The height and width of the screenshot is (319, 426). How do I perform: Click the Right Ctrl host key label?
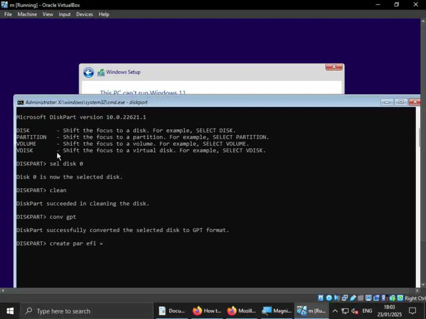coord(415,298)
